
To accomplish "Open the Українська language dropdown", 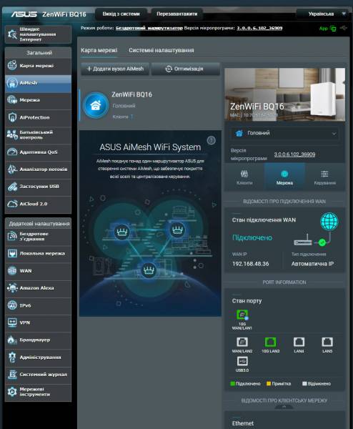I will [x=324, y=14].
